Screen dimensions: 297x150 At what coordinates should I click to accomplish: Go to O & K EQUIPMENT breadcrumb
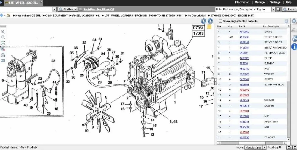click(x=56, y=15)
